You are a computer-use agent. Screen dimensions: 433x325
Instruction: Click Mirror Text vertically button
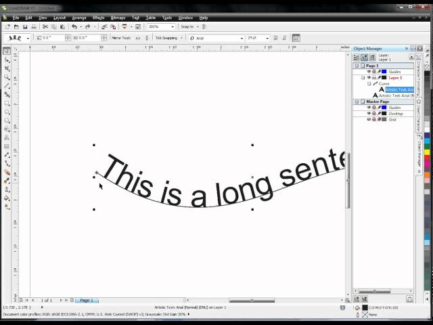click(147, 38)
